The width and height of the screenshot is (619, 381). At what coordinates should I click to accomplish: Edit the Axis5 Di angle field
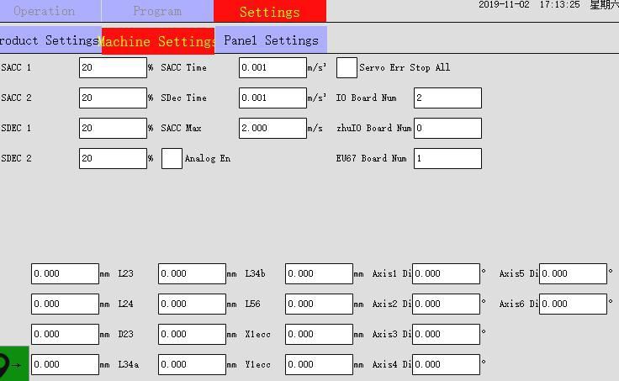pyautogui.click(x=573, y=273)
